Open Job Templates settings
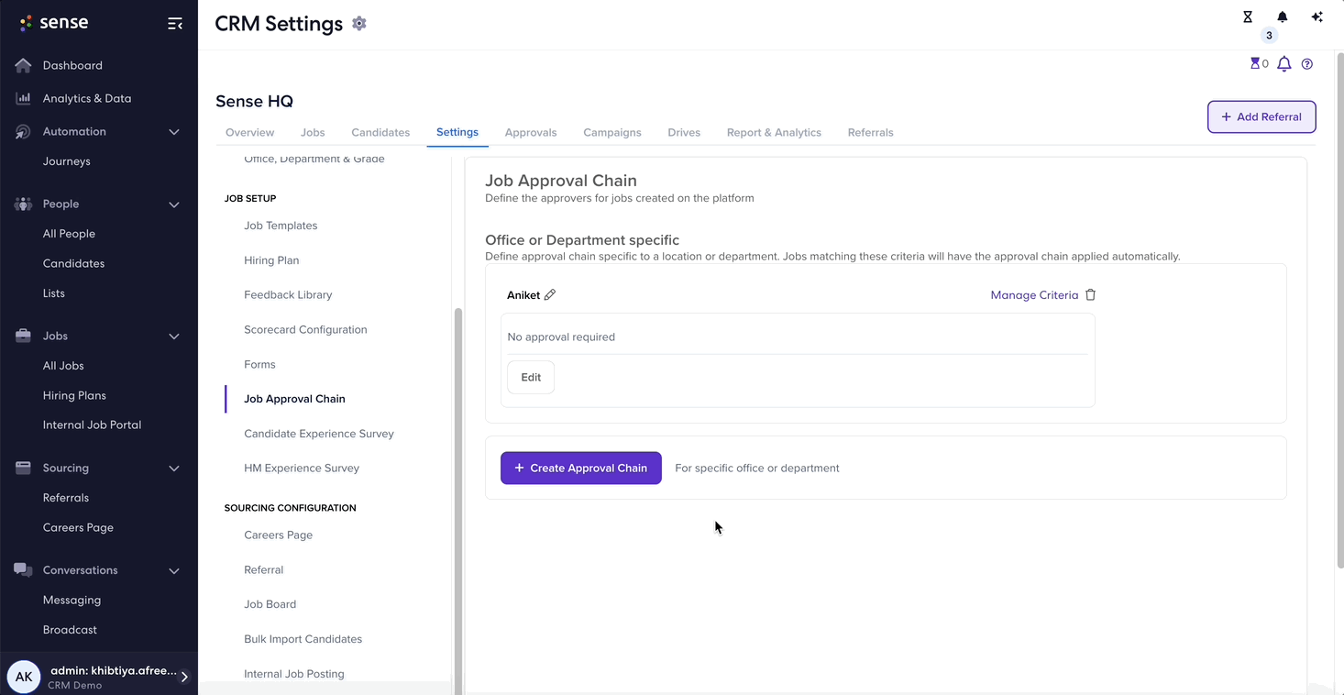This screenshot has height=695, width=1344. click(281, 226)
